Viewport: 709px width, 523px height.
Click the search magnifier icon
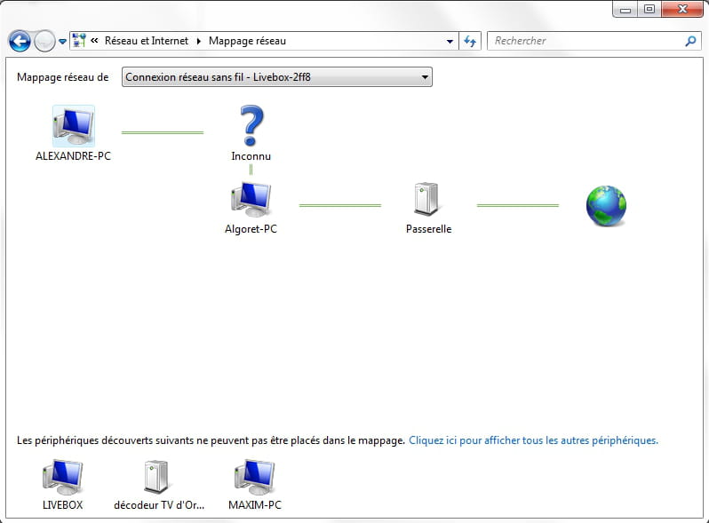691,41
